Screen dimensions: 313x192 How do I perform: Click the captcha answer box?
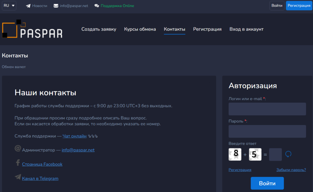click(275, 154)
